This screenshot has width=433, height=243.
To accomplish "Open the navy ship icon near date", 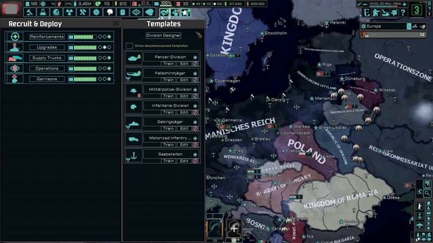I will pos(385,12).
